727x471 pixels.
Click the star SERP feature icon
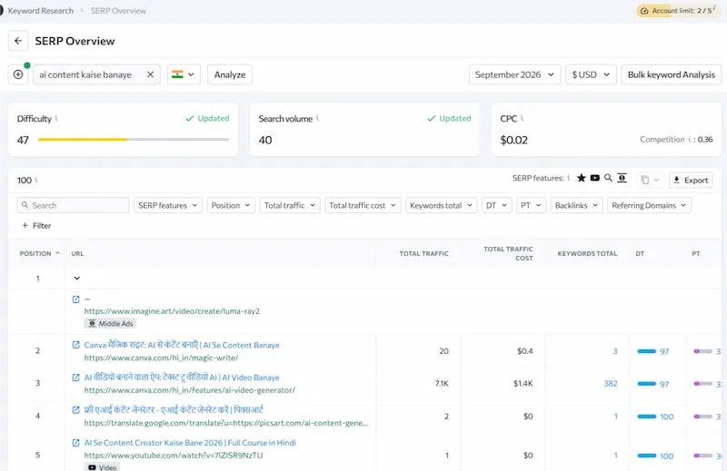(581, 178)
